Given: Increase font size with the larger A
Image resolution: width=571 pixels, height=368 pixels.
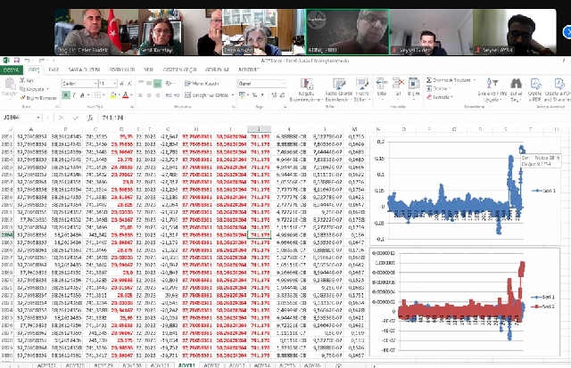Looking at the screenshot, I should (122, 83).
